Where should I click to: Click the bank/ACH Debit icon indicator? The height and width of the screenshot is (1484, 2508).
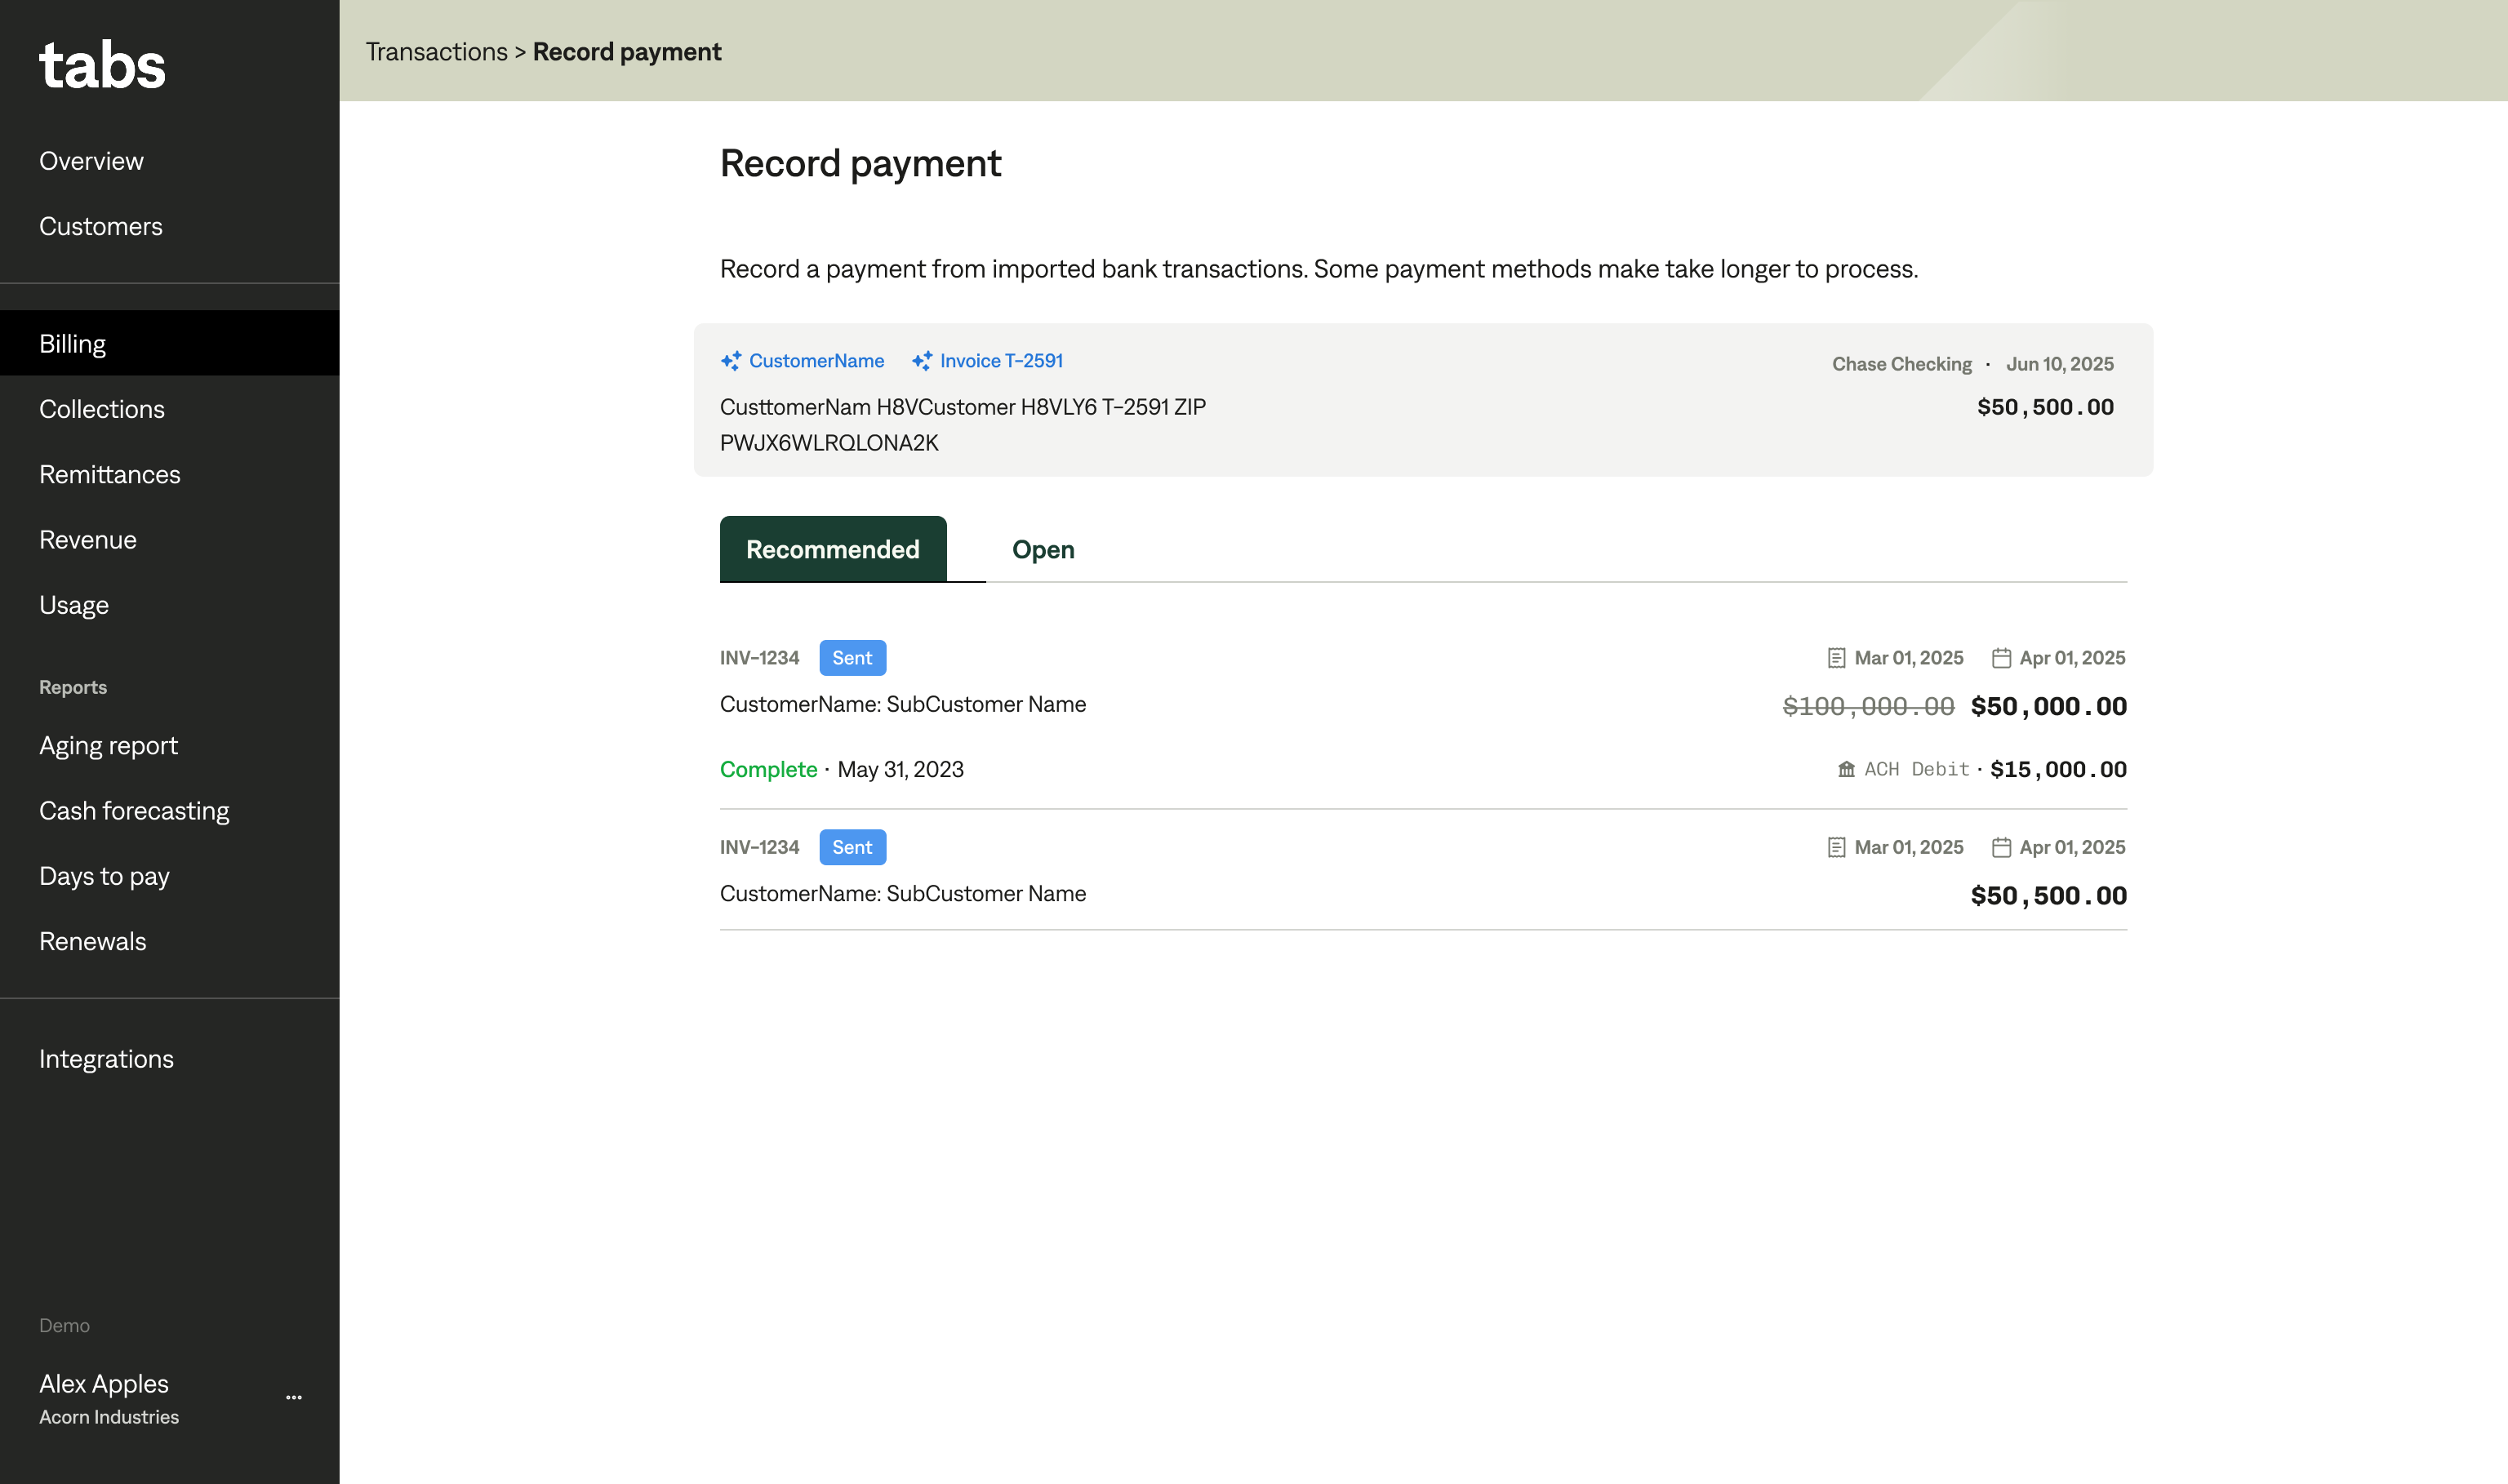point(1848,768)
